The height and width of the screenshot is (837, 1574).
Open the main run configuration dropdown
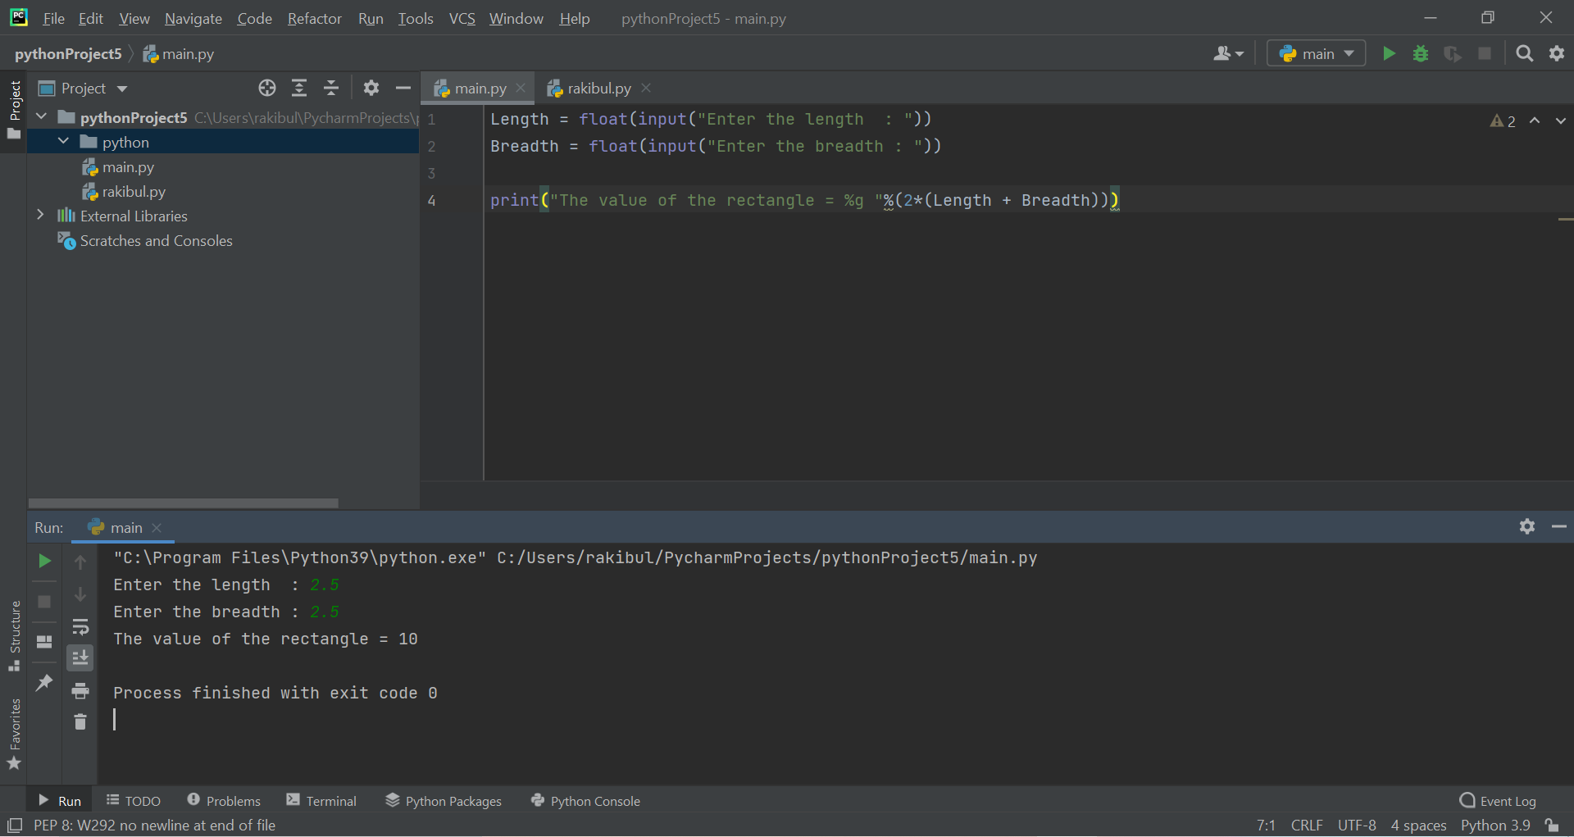click(x=1316, y=54)
